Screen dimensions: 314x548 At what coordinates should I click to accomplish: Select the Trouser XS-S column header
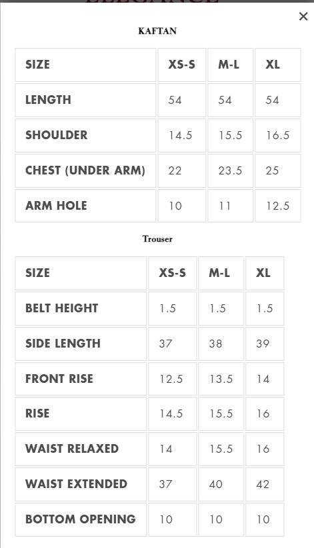coord(172,273)
